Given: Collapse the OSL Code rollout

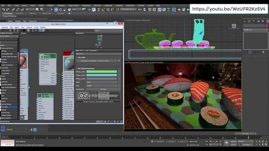Looking at the screenshot, I should (76, 57).
